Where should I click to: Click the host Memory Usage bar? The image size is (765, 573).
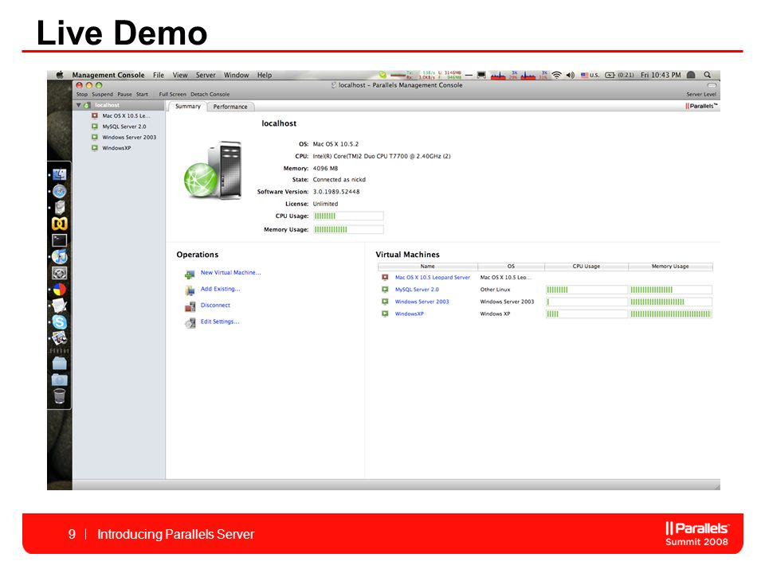(x=348, y=229)
